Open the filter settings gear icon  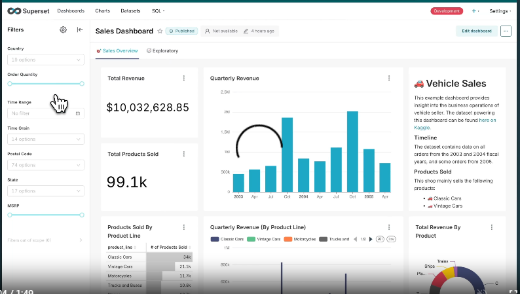coord(63,30)
